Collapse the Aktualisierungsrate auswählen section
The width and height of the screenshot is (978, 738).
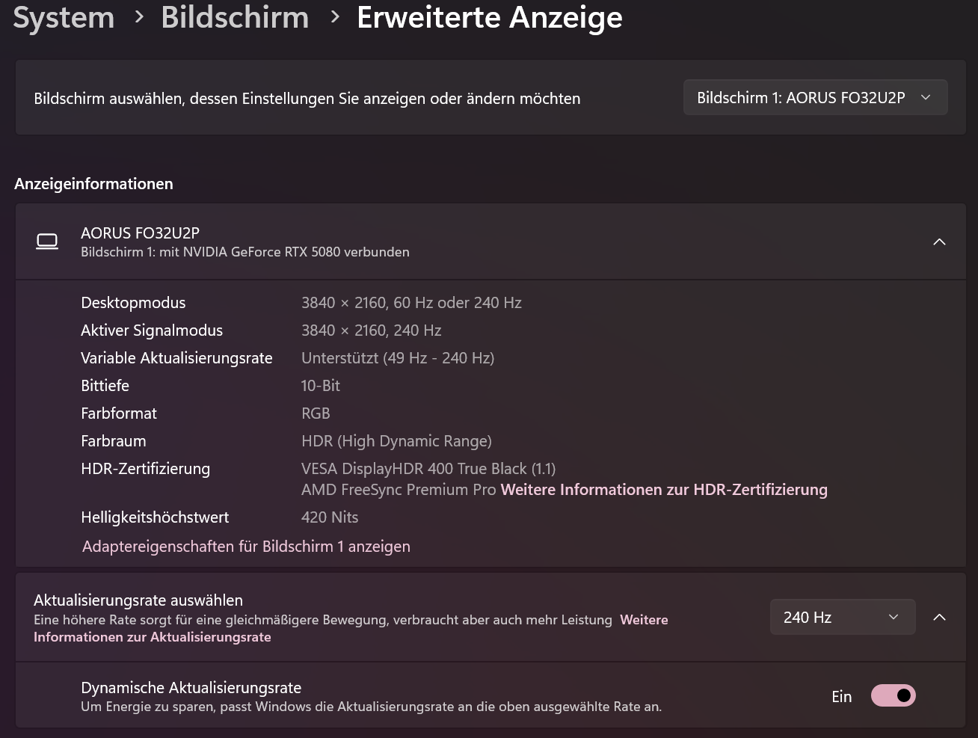tap(939, 617)
